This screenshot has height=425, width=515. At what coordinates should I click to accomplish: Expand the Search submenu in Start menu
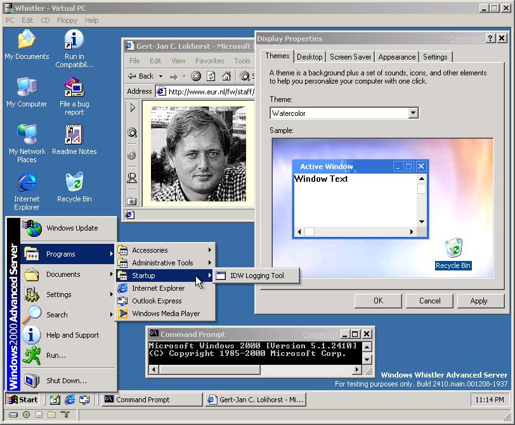68,315
